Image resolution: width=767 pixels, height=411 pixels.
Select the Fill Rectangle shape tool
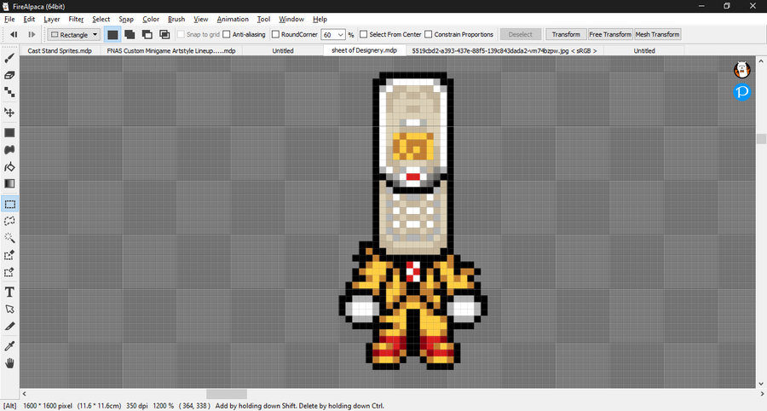click(9, 133)
